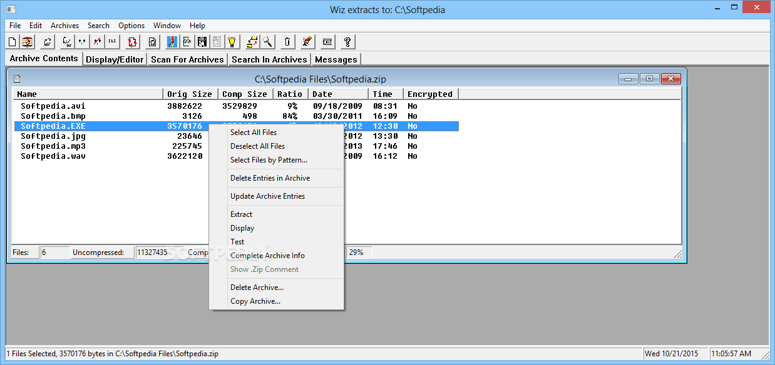Switch to the Scan For Archives tab
Image resolution: width=775 pixels, height=365 pixels.
point(187,59)
